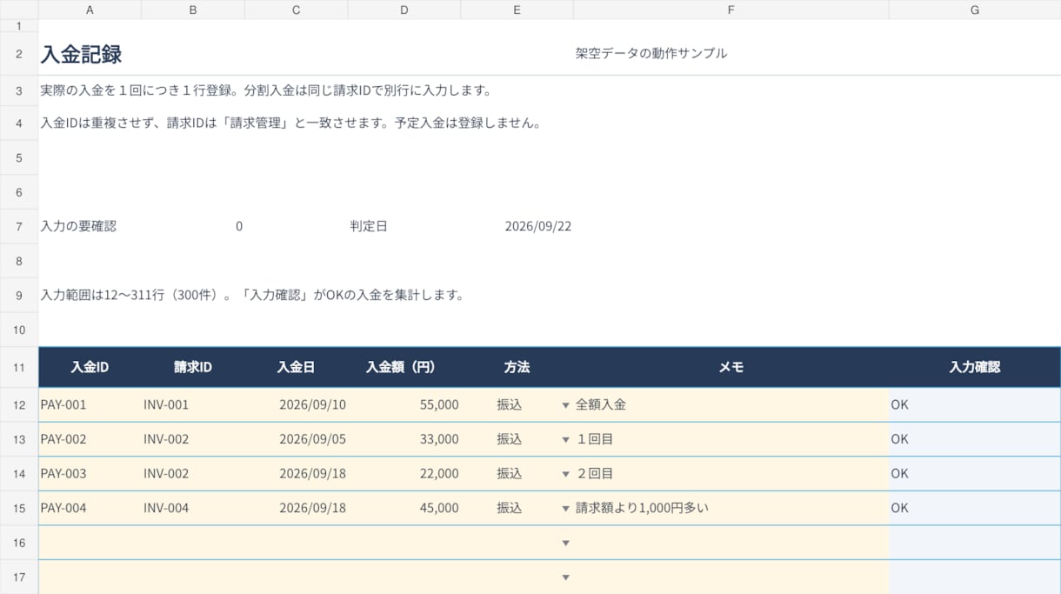This screenshot has width=1061, height=594.
Task: Click the 入金記録 title cell
Action: point(81,54)
